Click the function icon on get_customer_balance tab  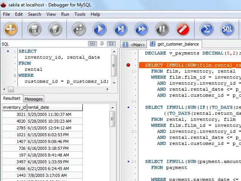[x=153, y=44]
